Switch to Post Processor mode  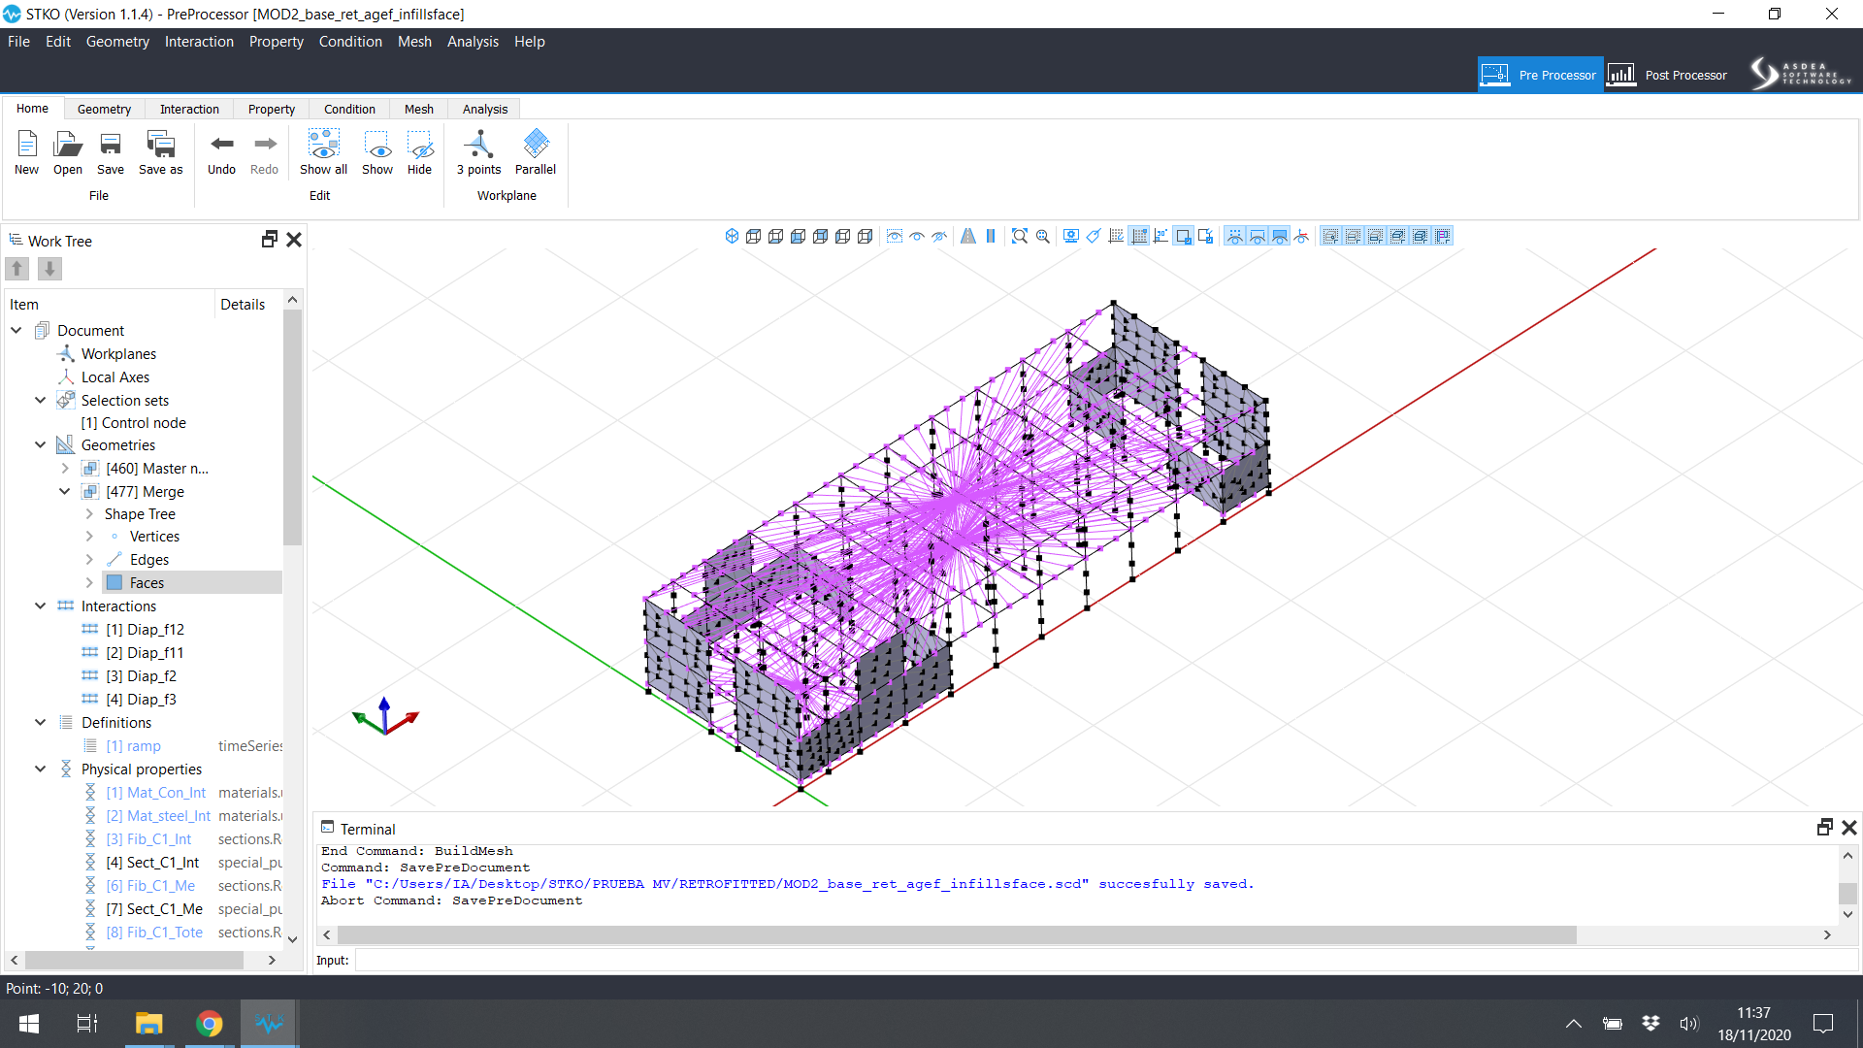pos(1668,75)
